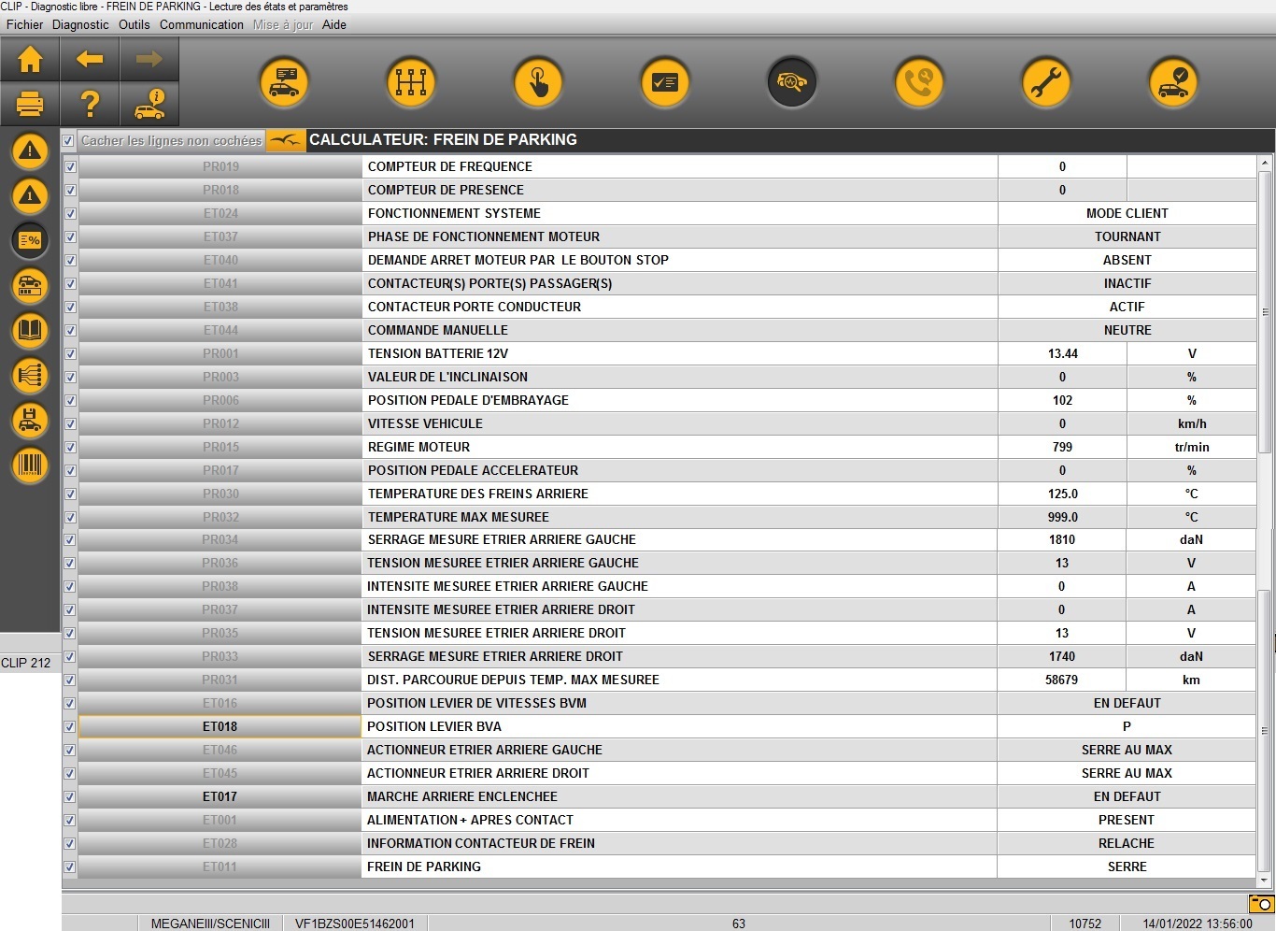This screenshot has width=1276, height=931.
Task: Open the Communication menu
Action: point(202,24)
